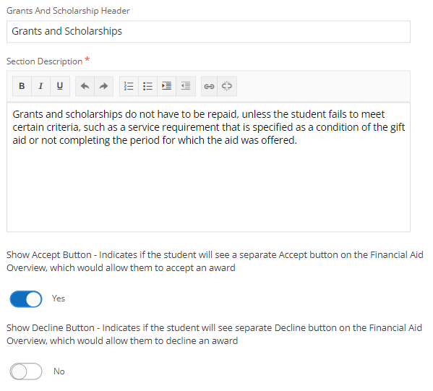433x391 pixels.
Task: Click the Grants and Scholarships header field
Action: pyautogui.click(x=208, y=32)
